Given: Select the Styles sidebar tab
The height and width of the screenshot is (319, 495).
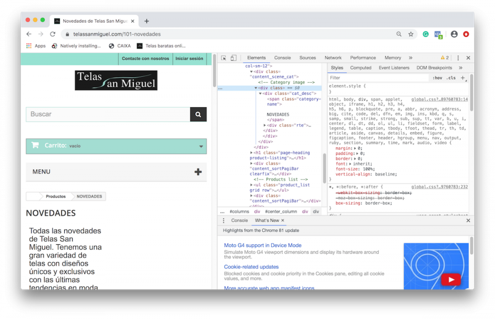Looking at the screenshot, I should click(x=337, y=68).
